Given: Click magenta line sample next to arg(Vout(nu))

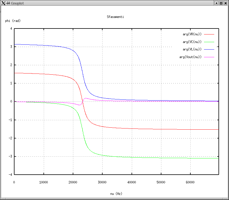Looking at the screenshot, I should tap(209, 57).
